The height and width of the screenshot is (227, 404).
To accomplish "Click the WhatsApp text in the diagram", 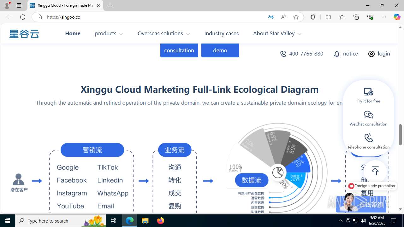I will [x=113, y=193].
